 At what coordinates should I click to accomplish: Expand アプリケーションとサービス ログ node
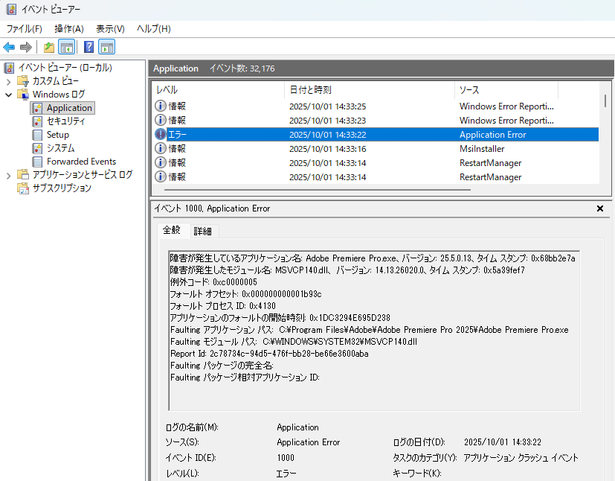click(x=9, y=175)
